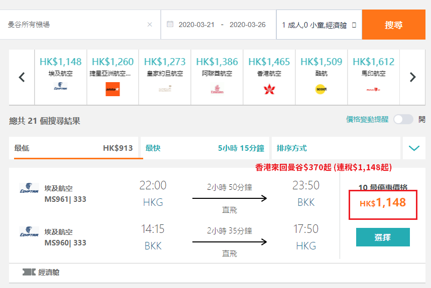The width and height of the screenshot is (431, 288).
Task: Click EgyptAir logo on MS961 flight
Action: (x=29, y=188)
